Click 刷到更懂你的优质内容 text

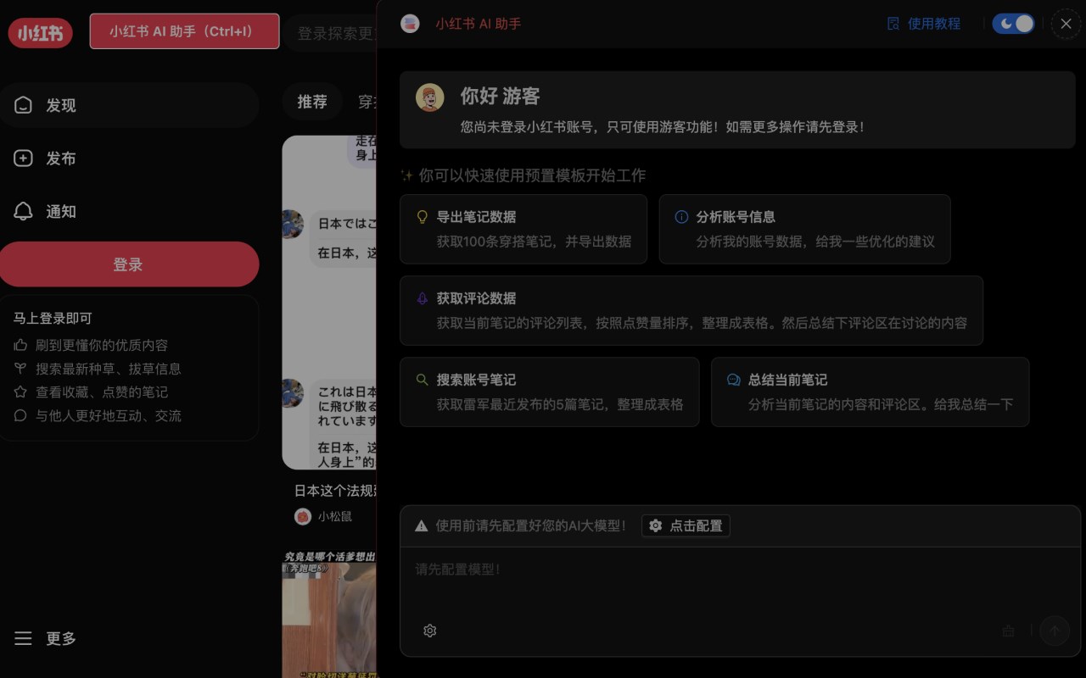point(102,345)
